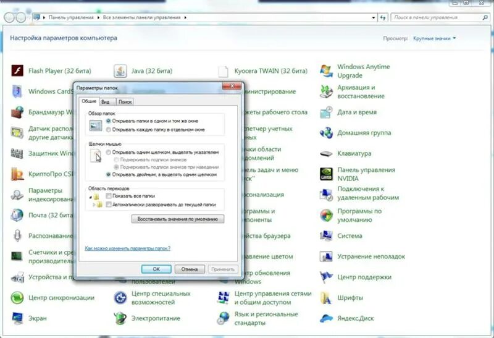Open Параметры индексирования icon

(x=17, y=195)
